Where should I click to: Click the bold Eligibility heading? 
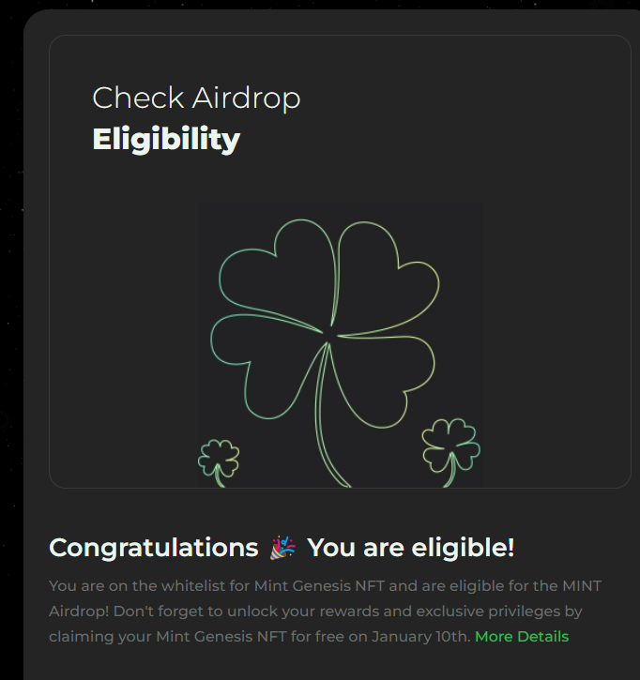click(166, 140)
